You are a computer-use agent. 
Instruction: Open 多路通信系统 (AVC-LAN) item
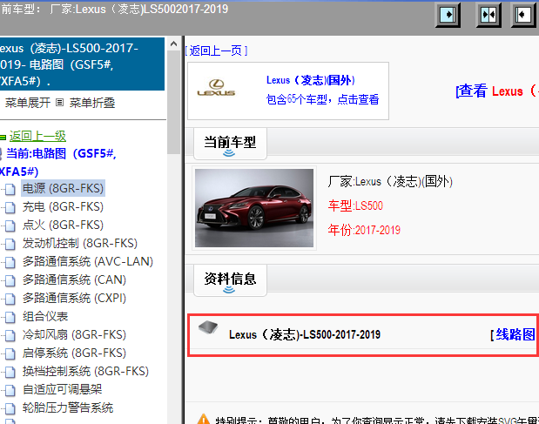tap(88, 261)
